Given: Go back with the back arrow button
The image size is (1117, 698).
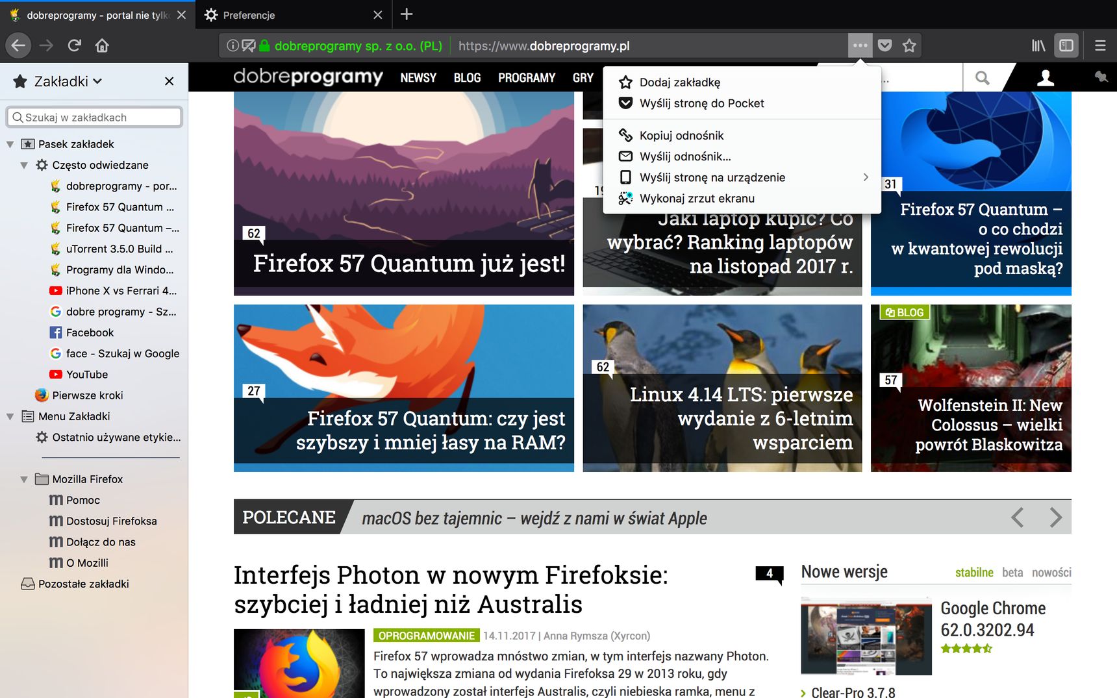Looking at the screenshot, I should pyautogui.click(x=18, y=45).
